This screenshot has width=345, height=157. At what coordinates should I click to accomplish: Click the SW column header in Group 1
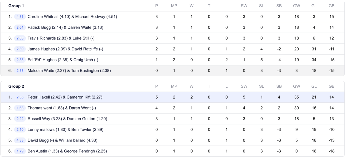click(244, 6)
